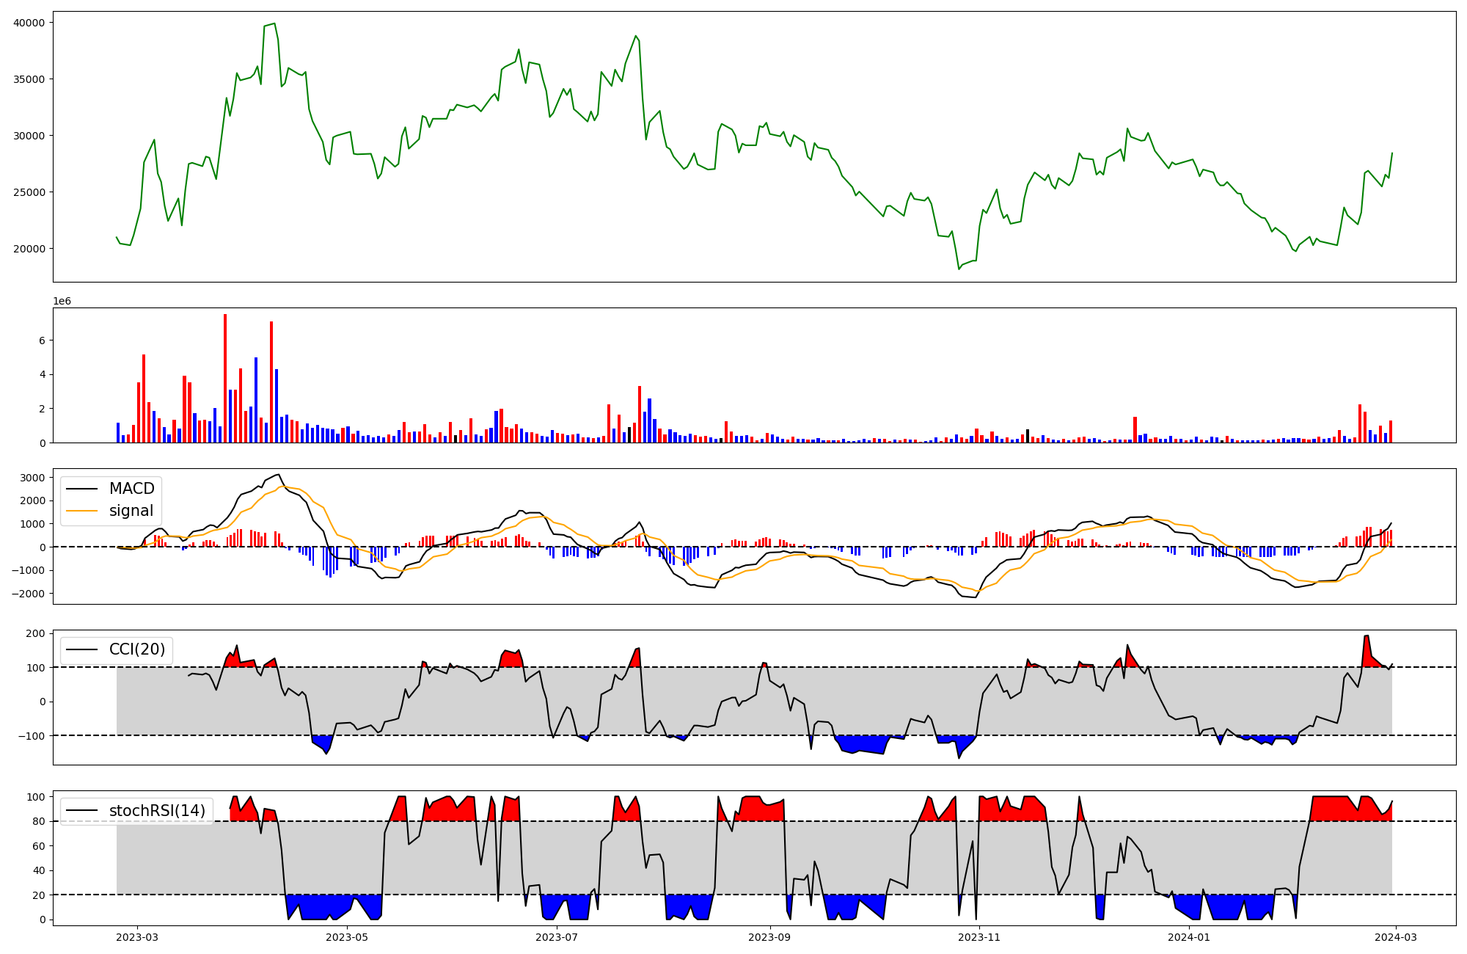Click the black MACD line swatch in legend
The image size is (1467, 954).
[x=81, y=489]
